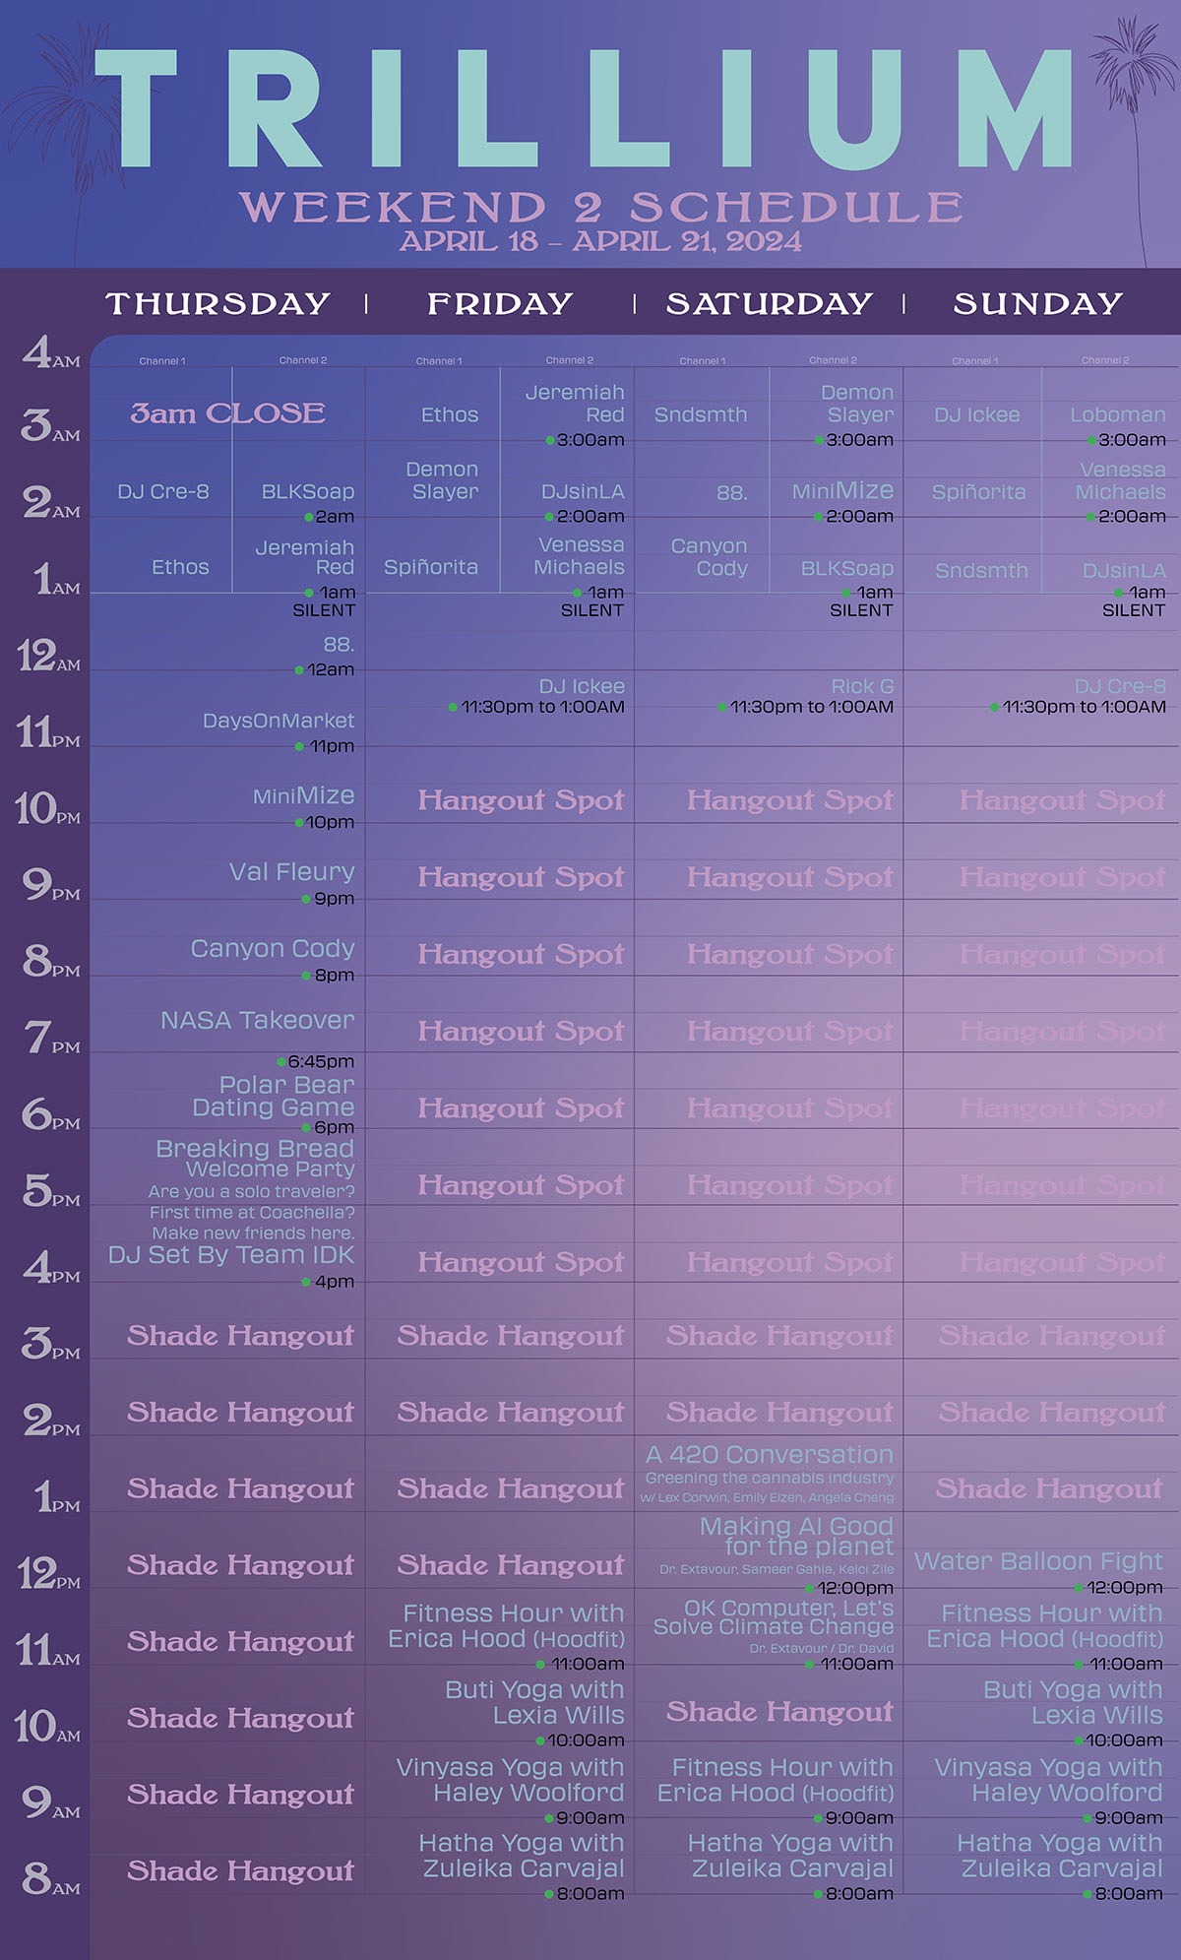
Task: Open the A 420 Conversation session
Action: tap(770, 1455)
